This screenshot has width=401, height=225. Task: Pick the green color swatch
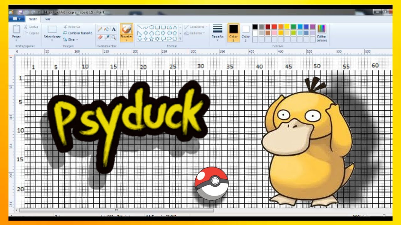(294, 27)
